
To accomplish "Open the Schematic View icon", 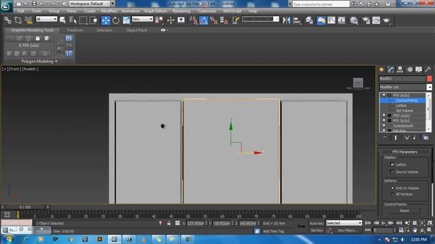I will [x=342, y=20].
